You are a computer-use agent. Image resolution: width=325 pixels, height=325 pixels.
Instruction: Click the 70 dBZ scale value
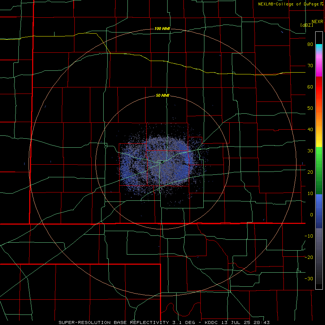pos(310,66)
